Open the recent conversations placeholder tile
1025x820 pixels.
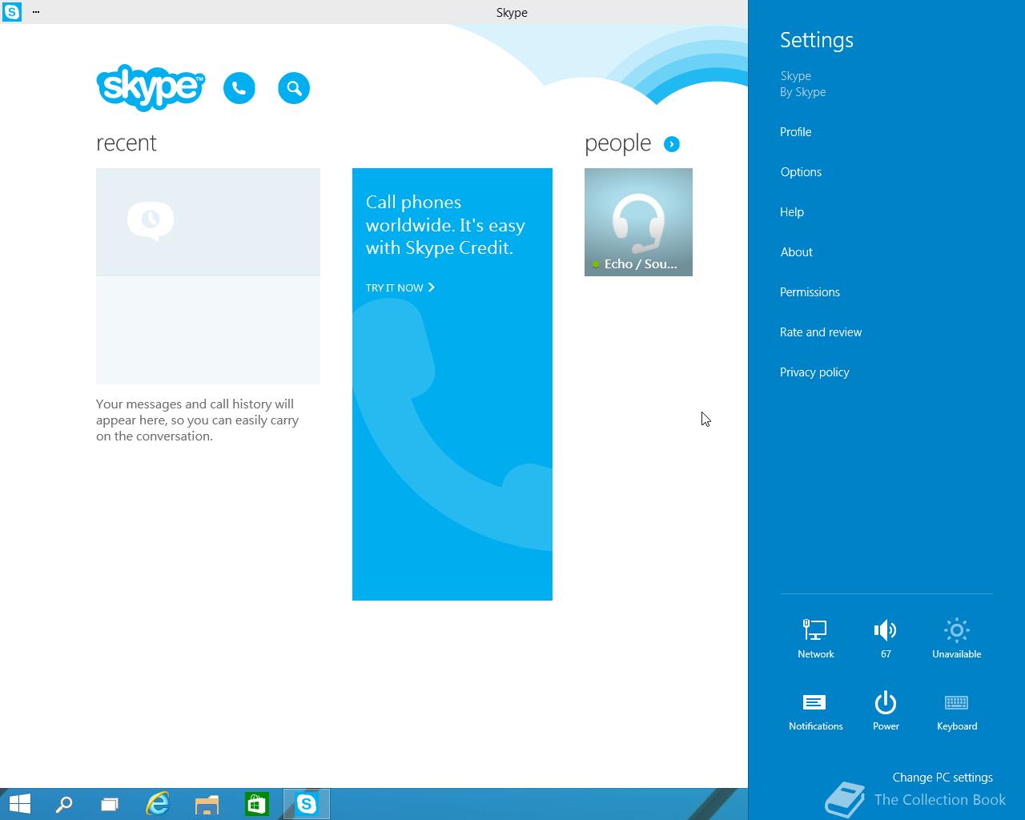(208, 276)
